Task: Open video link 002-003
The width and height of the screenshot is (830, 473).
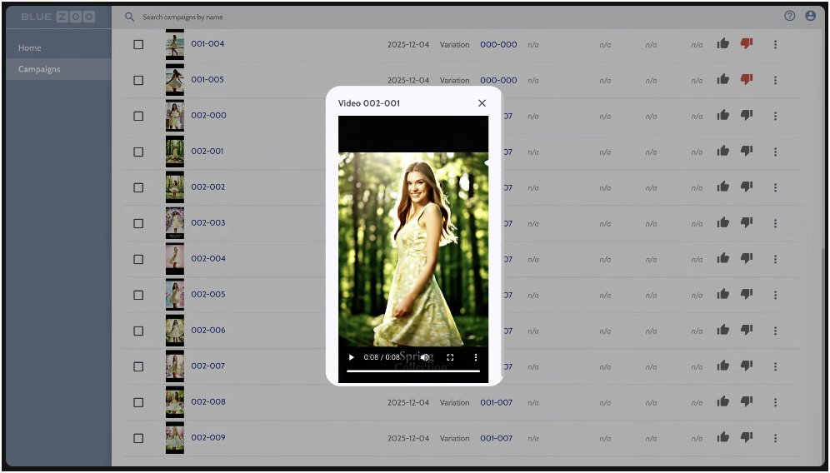Action: click(x=208, y=222)
